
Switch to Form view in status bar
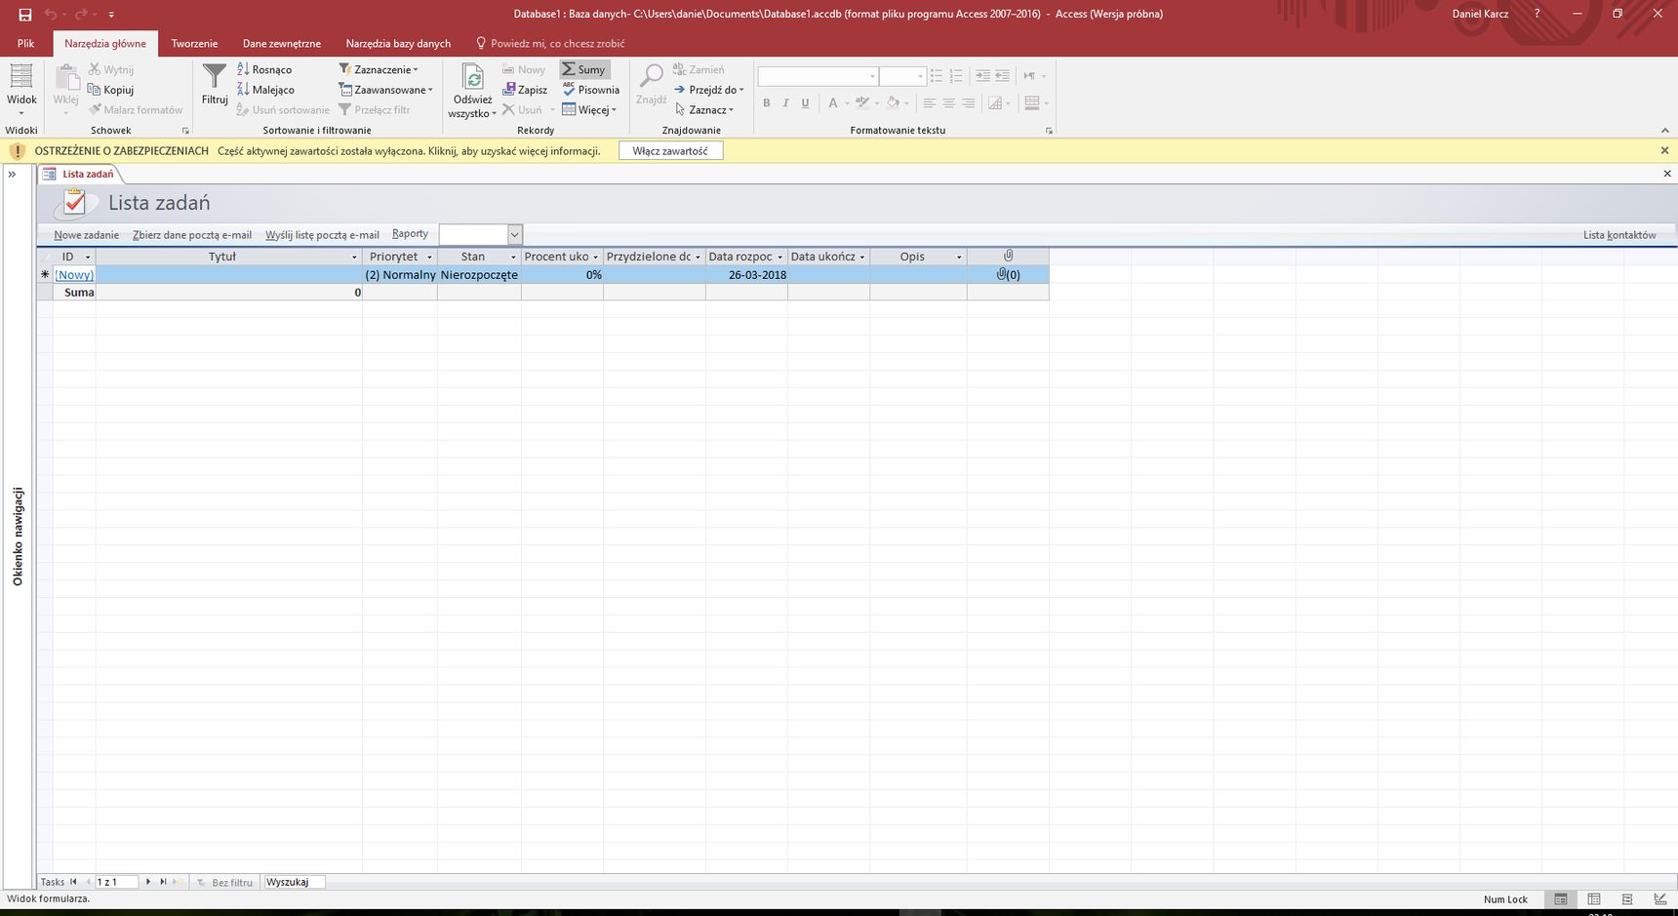(x=1561, y=899)
